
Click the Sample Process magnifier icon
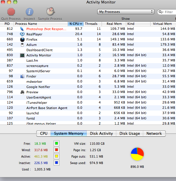(50, 11)
